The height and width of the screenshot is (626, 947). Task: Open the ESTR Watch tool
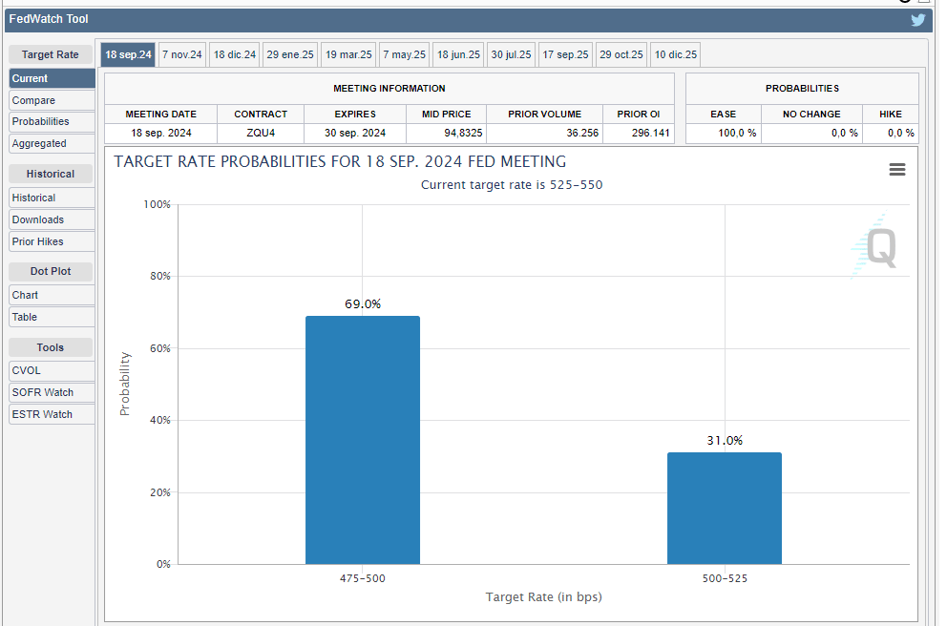click(x=51, y=414)
